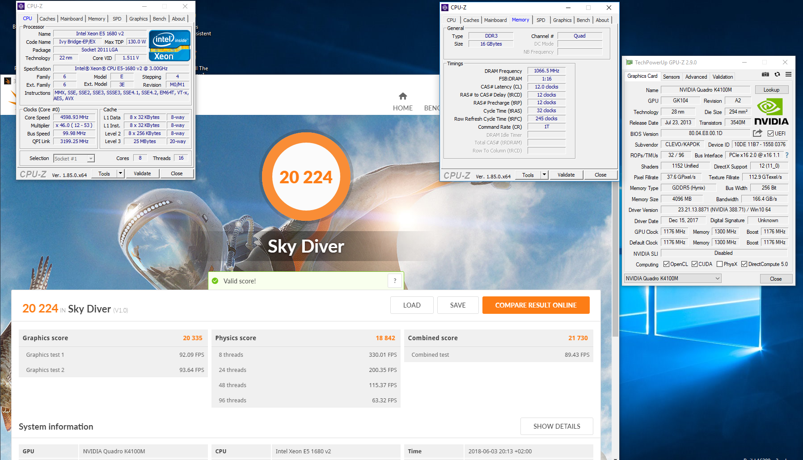Click the '96 threads' row in Physics score
Image resolution: width=803 pixels, height=460 pixels.
tap(306, 400)
